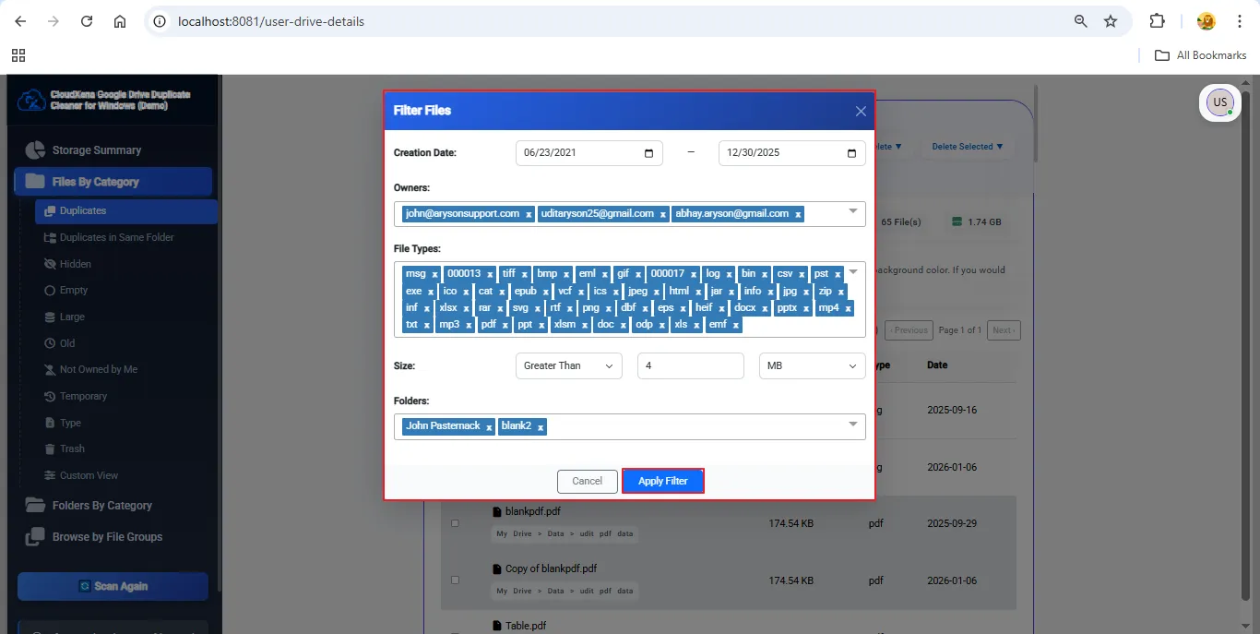Remove the john@arysonsupport.com owner tag
1260x634 pixels.
[529, 214]
